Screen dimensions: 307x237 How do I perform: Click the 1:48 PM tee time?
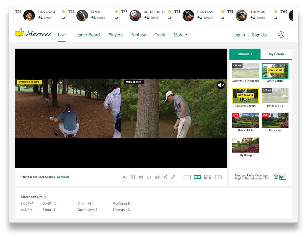26,210
